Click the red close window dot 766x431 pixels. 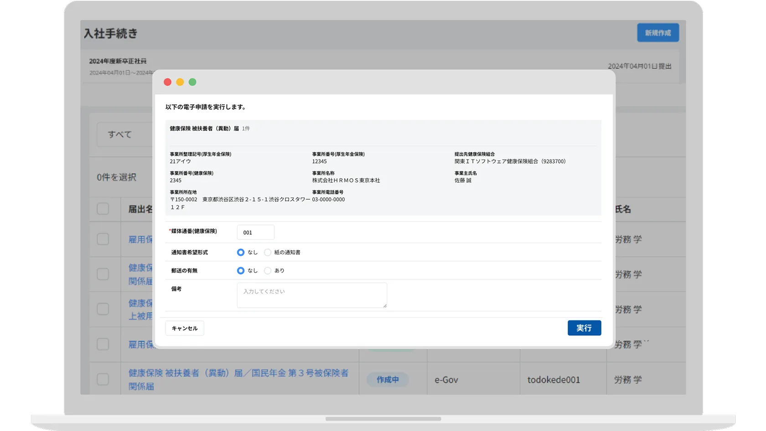pyautogui.click(x=167, y=82)
